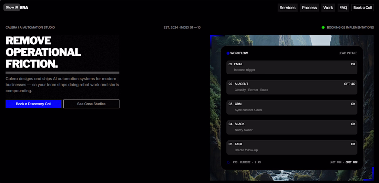Select the 02 AI Agent workflow step

click(x=292, y=87)
